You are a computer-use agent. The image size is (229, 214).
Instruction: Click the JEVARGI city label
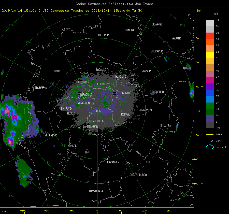click(157, 24)
